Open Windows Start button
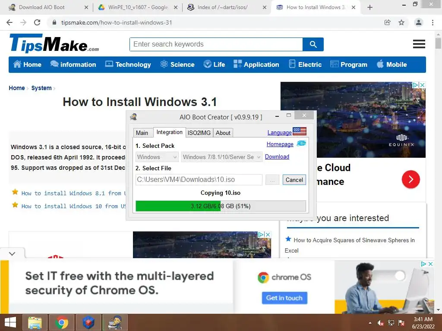The height and width of the screenshot is (331, 442). [10, 322]
